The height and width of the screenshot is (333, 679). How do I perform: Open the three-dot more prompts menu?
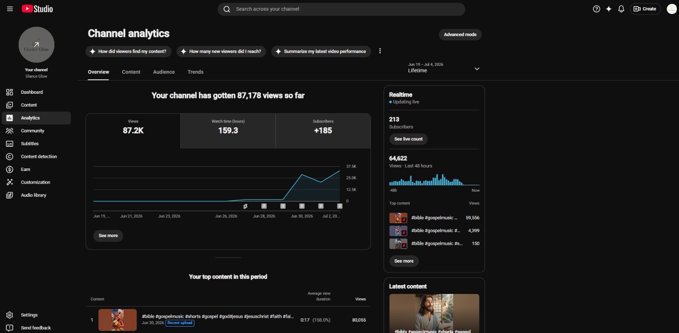click(x=380, y=51)
